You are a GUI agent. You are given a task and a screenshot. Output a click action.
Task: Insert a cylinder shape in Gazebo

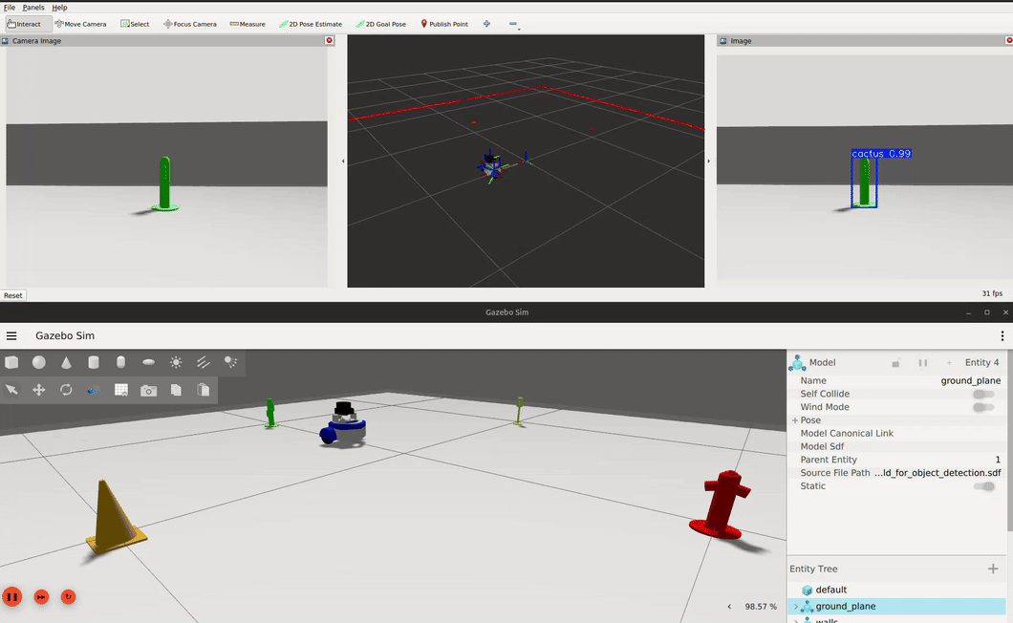click(x=94, y=362)
